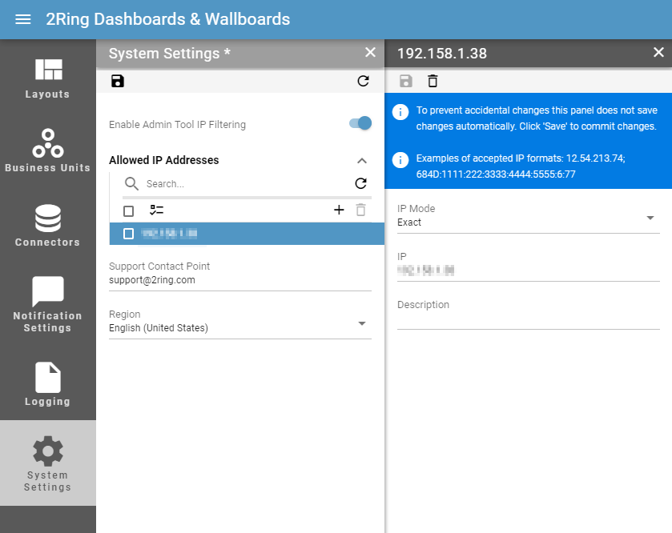Open Notification Settings section

(47, 305)
